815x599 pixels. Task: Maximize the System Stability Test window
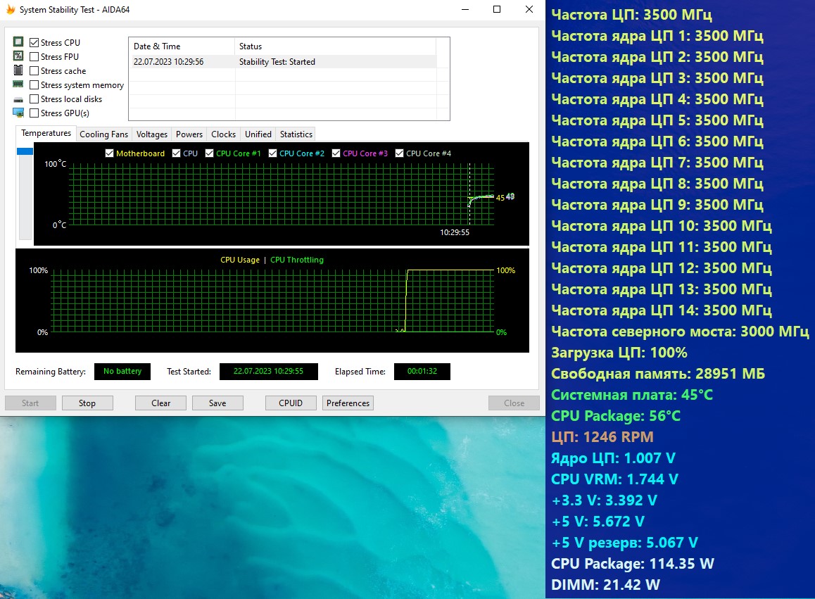coord(497,9)
